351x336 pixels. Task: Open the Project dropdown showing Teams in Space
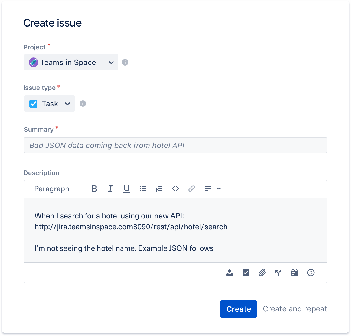click(x=71, y=62)
